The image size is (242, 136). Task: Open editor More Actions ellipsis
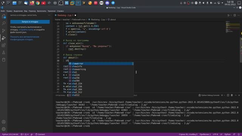coord(239,15)
